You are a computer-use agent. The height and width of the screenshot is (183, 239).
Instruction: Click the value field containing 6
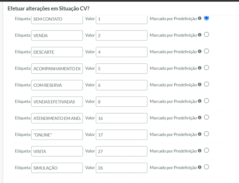coord(122,85)
